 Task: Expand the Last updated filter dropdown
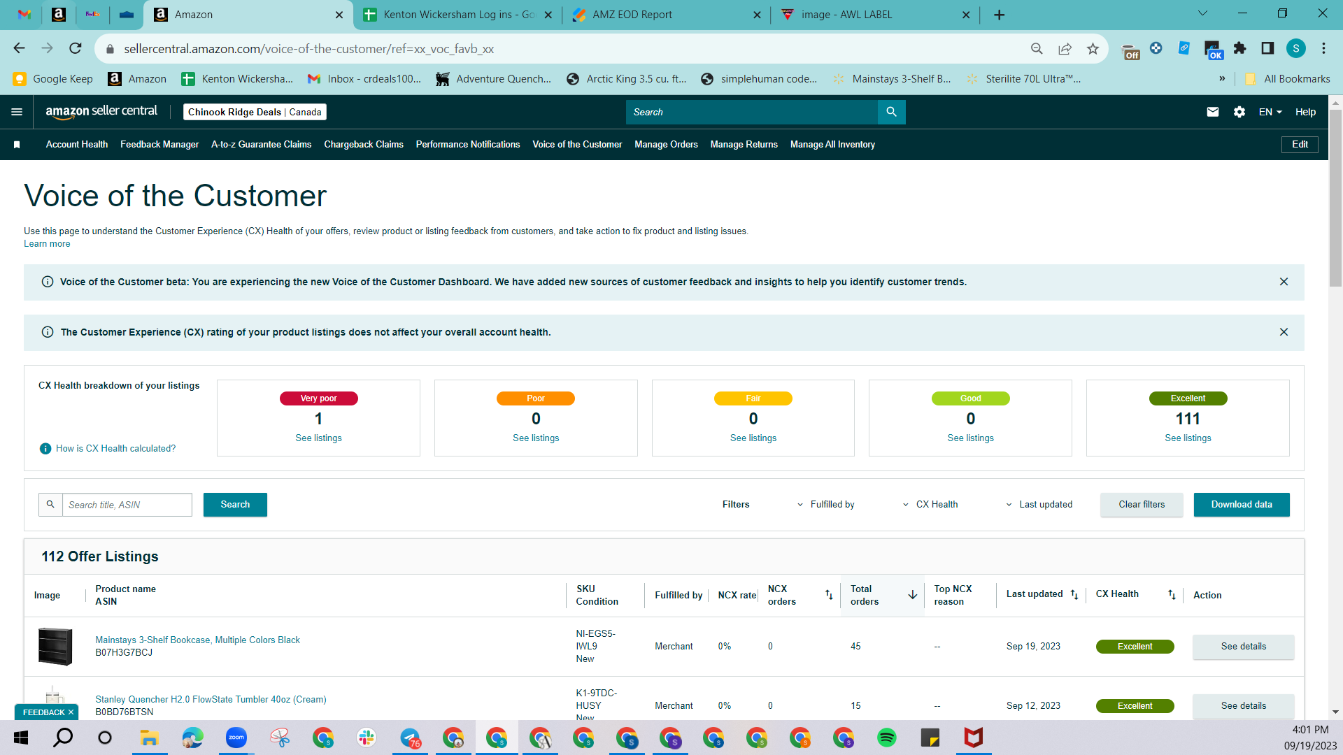pos(1039,505)
